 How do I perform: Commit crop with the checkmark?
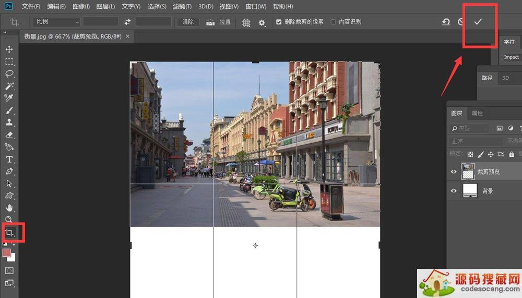(x=478, y=22)
